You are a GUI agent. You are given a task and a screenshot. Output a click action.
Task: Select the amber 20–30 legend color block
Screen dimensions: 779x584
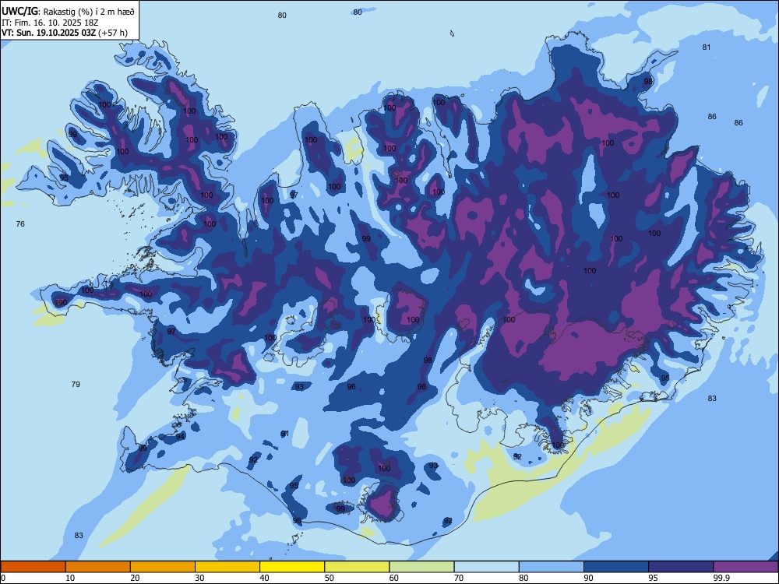(x=163, y=567)
